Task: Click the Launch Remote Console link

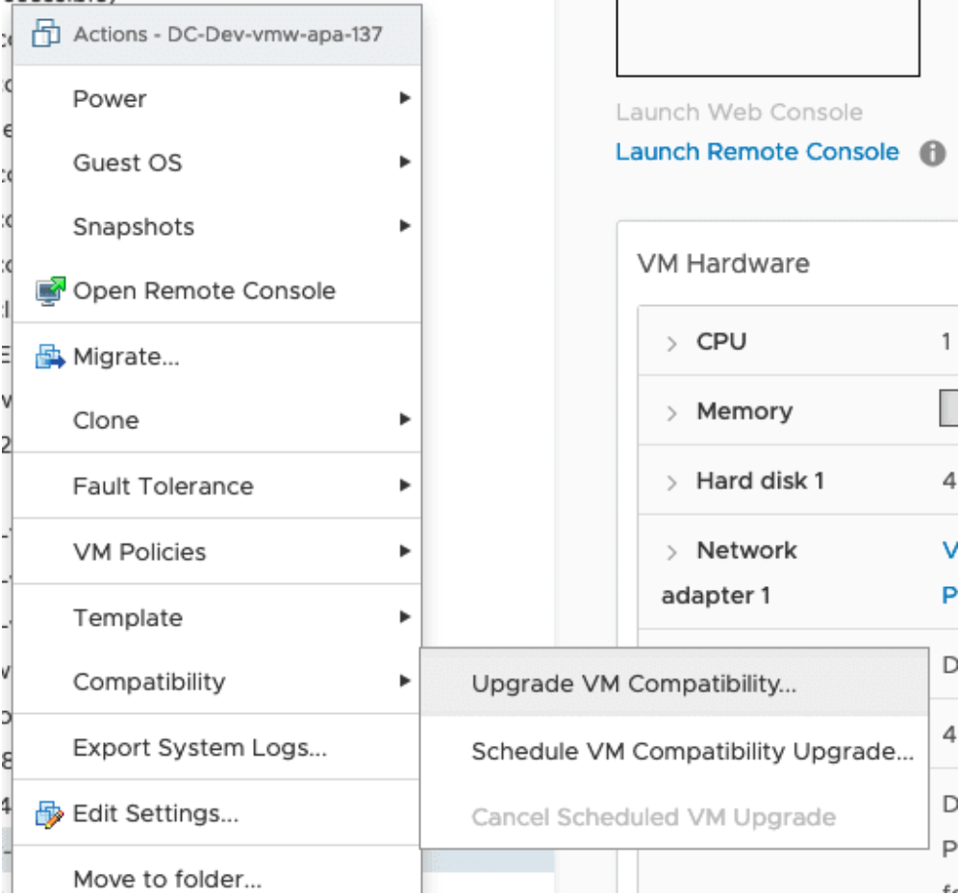Action: point(759,151)
